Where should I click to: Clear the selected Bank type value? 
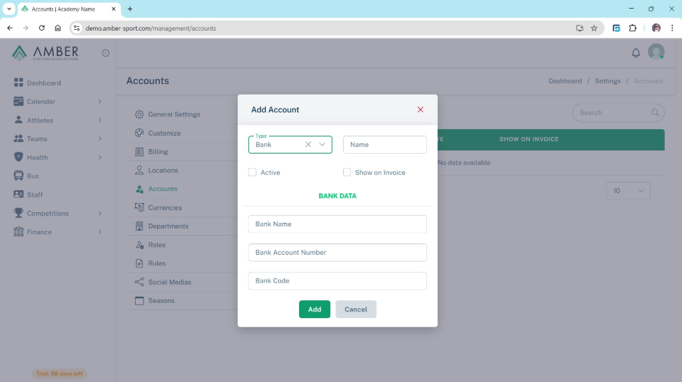click(308, 144)
